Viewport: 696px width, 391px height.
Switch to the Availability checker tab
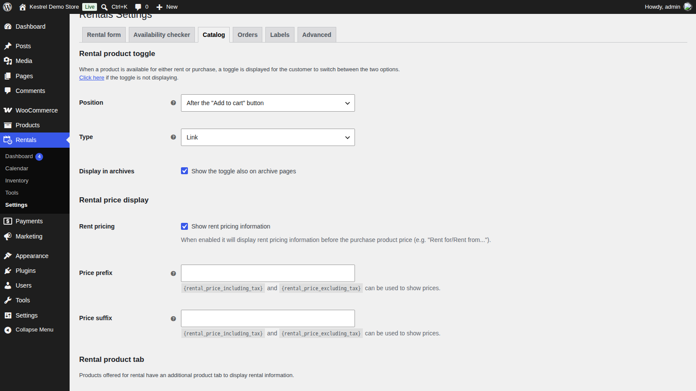(162, 35)
